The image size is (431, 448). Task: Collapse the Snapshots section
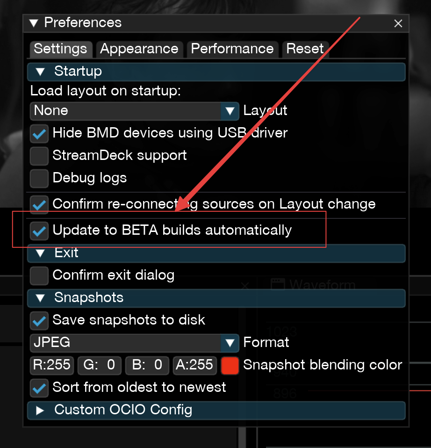tap(39, 298)
